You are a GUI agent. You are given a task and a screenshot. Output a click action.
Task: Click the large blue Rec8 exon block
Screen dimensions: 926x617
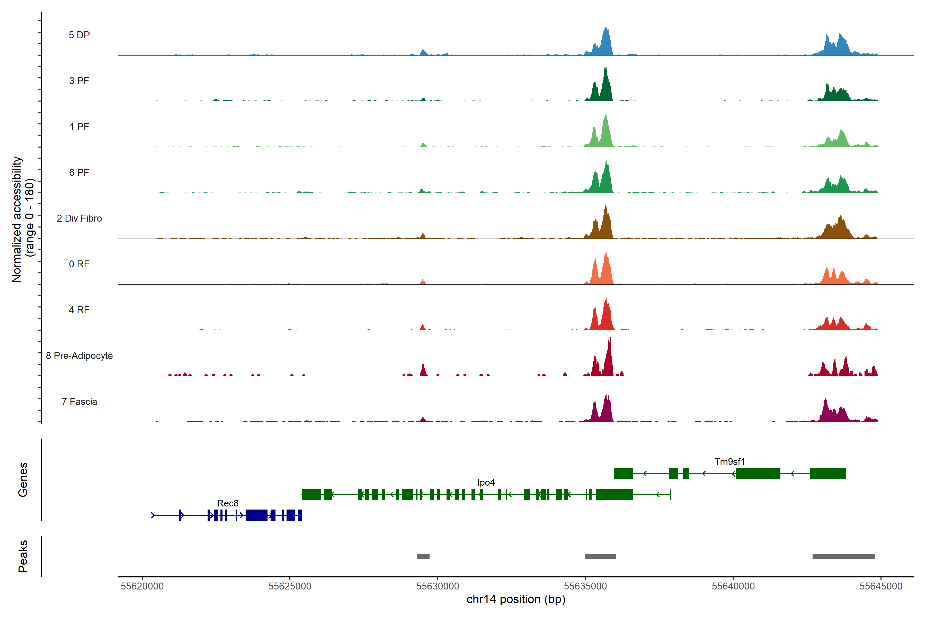256,515
